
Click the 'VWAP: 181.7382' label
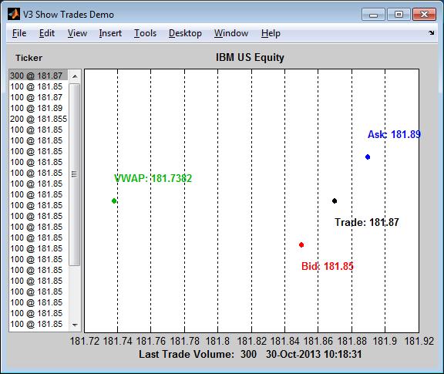point(153,178)
